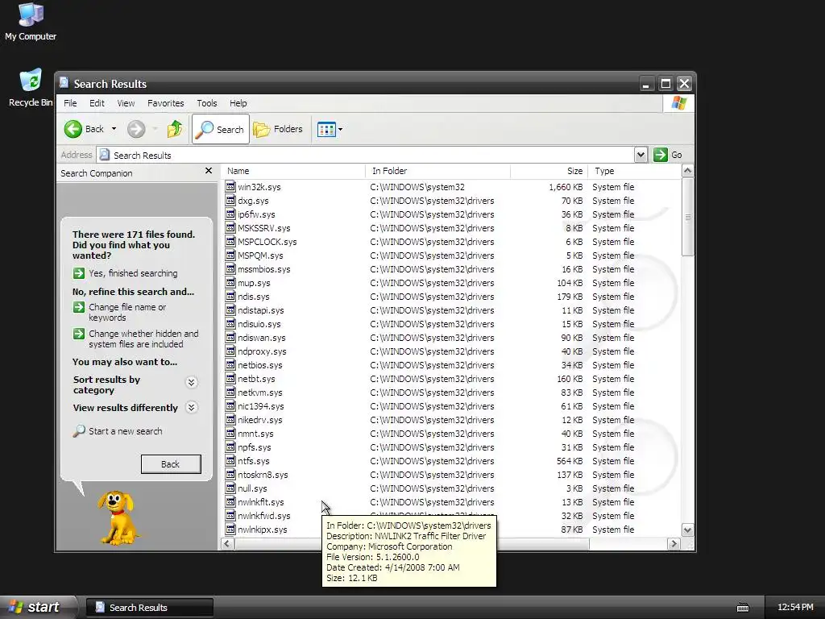Open the Edit menu

97,103
